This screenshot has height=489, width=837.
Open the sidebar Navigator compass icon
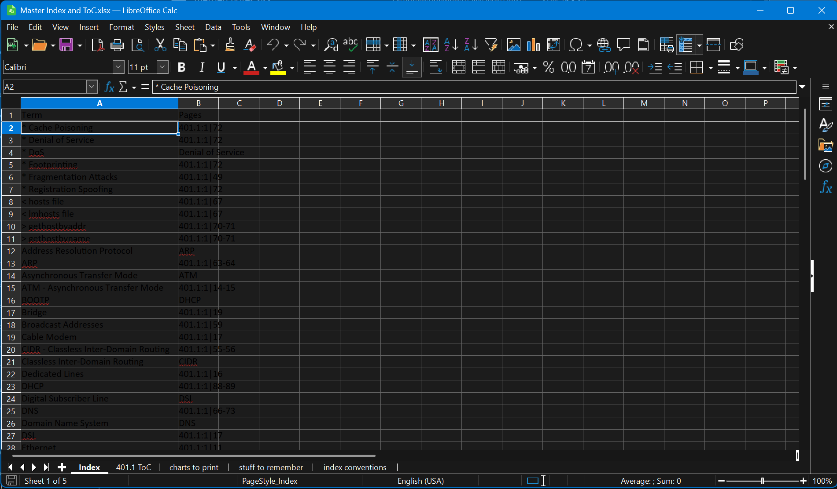pyautogui.click(x=826, y=166)
